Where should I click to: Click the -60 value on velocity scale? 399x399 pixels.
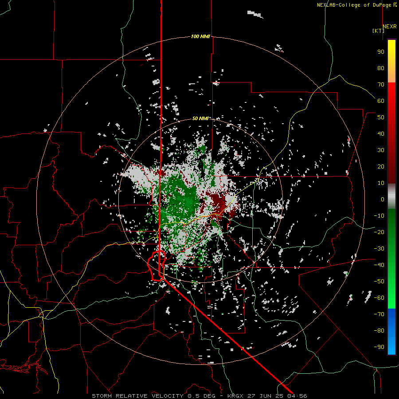[x=379, y=298]
